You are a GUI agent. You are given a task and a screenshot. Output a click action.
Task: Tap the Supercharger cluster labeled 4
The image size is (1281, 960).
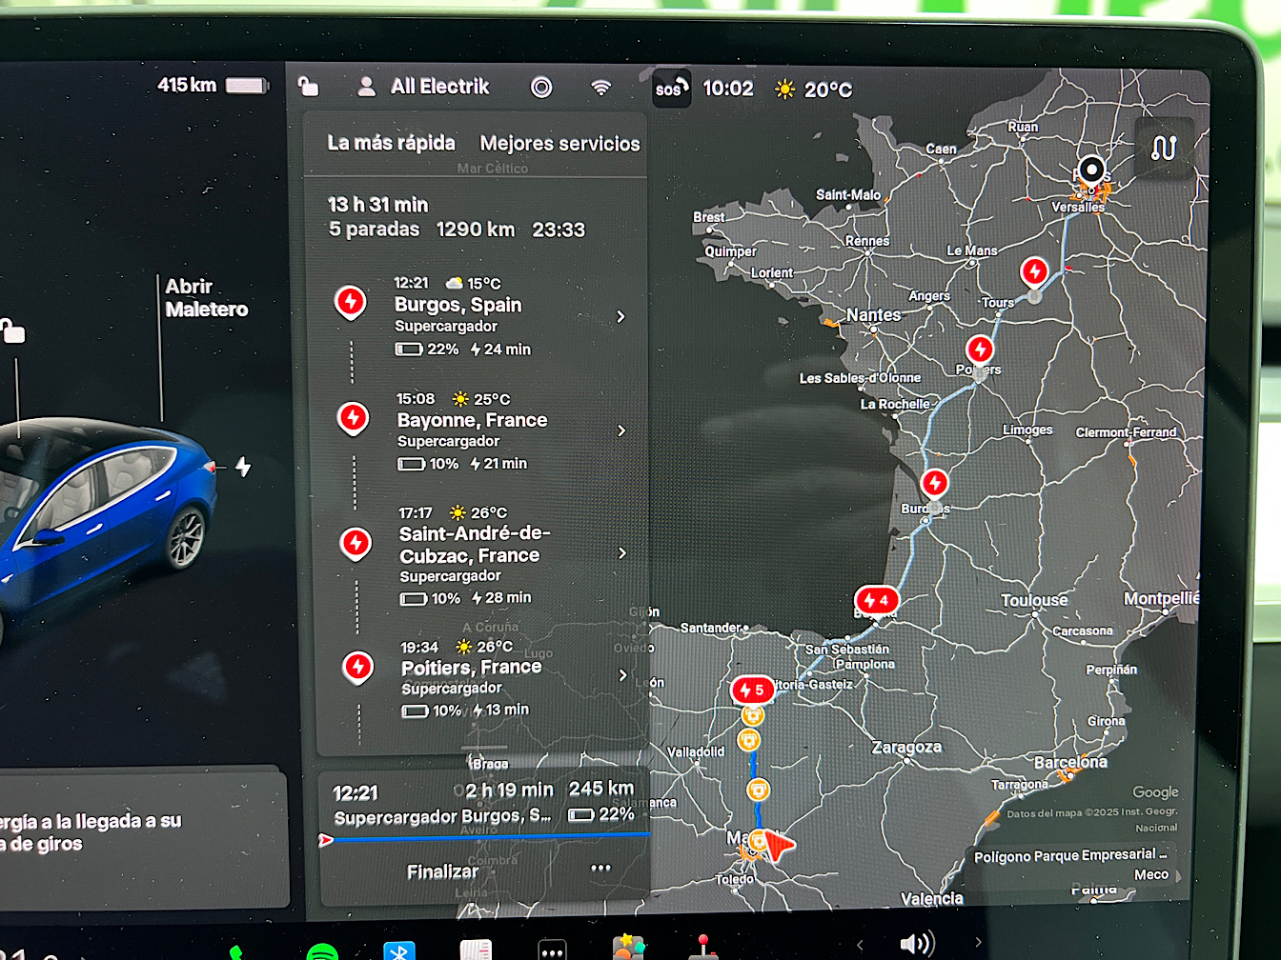point(877,600)
